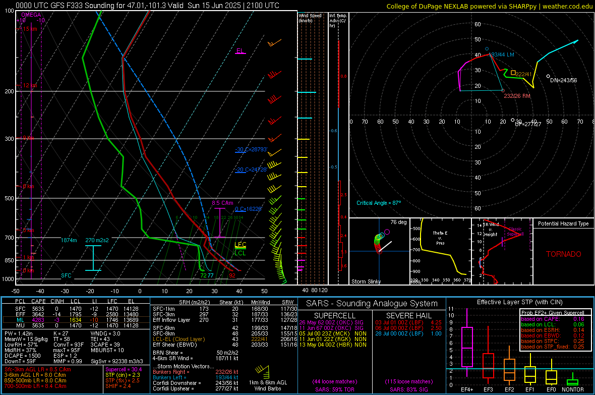
Task: Click the (44 loose matches) text
Action: (335, 381)
